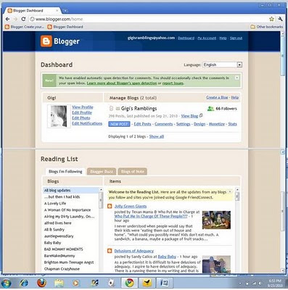
Task: Switch to the Blogs of Note tab
Action: click(132, 171)
